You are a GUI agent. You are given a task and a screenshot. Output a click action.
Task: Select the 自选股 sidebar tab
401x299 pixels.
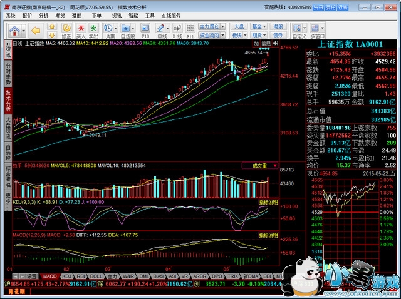click(8, 152)
